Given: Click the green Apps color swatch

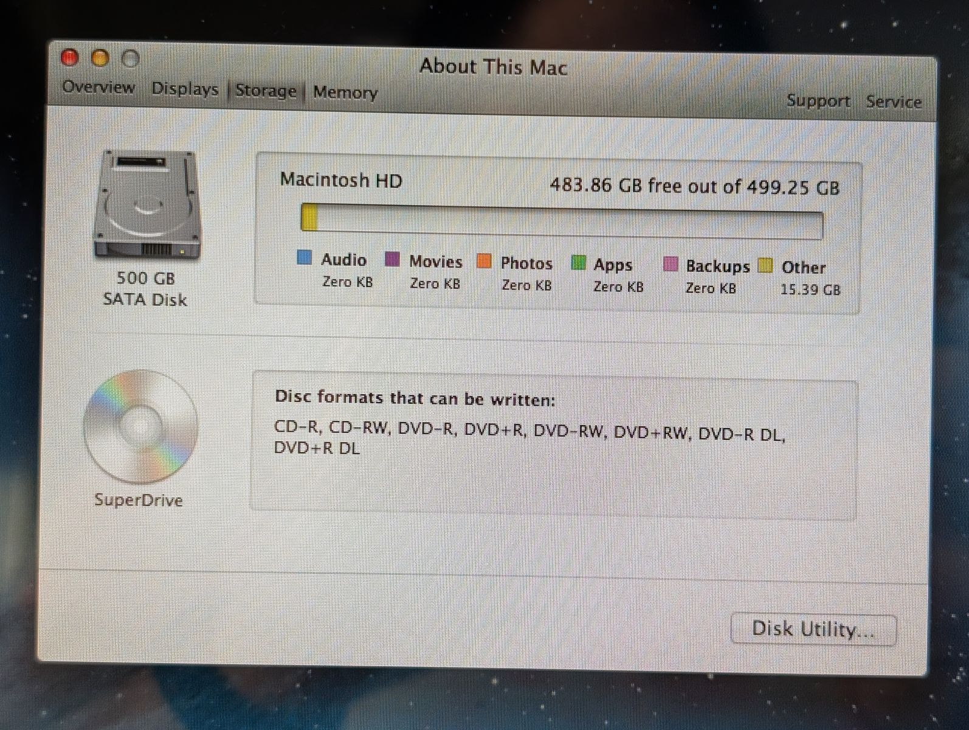Looking at the screenshot, I should pos(578,263).
